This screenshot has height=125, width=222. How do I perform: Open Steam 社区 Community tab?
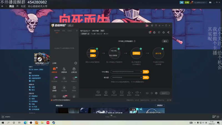(x=23, y=6)
